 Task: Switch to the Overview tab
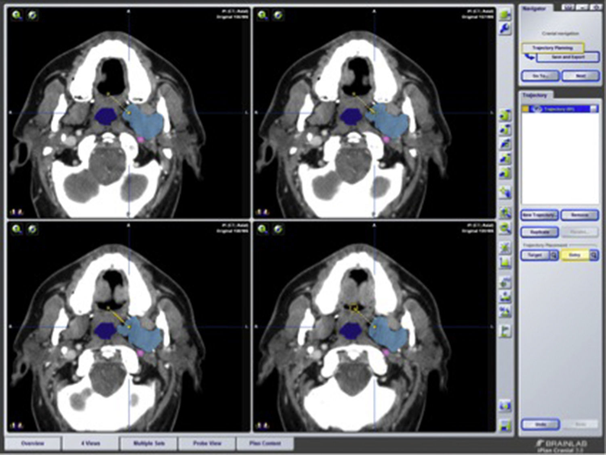(33, 444)
